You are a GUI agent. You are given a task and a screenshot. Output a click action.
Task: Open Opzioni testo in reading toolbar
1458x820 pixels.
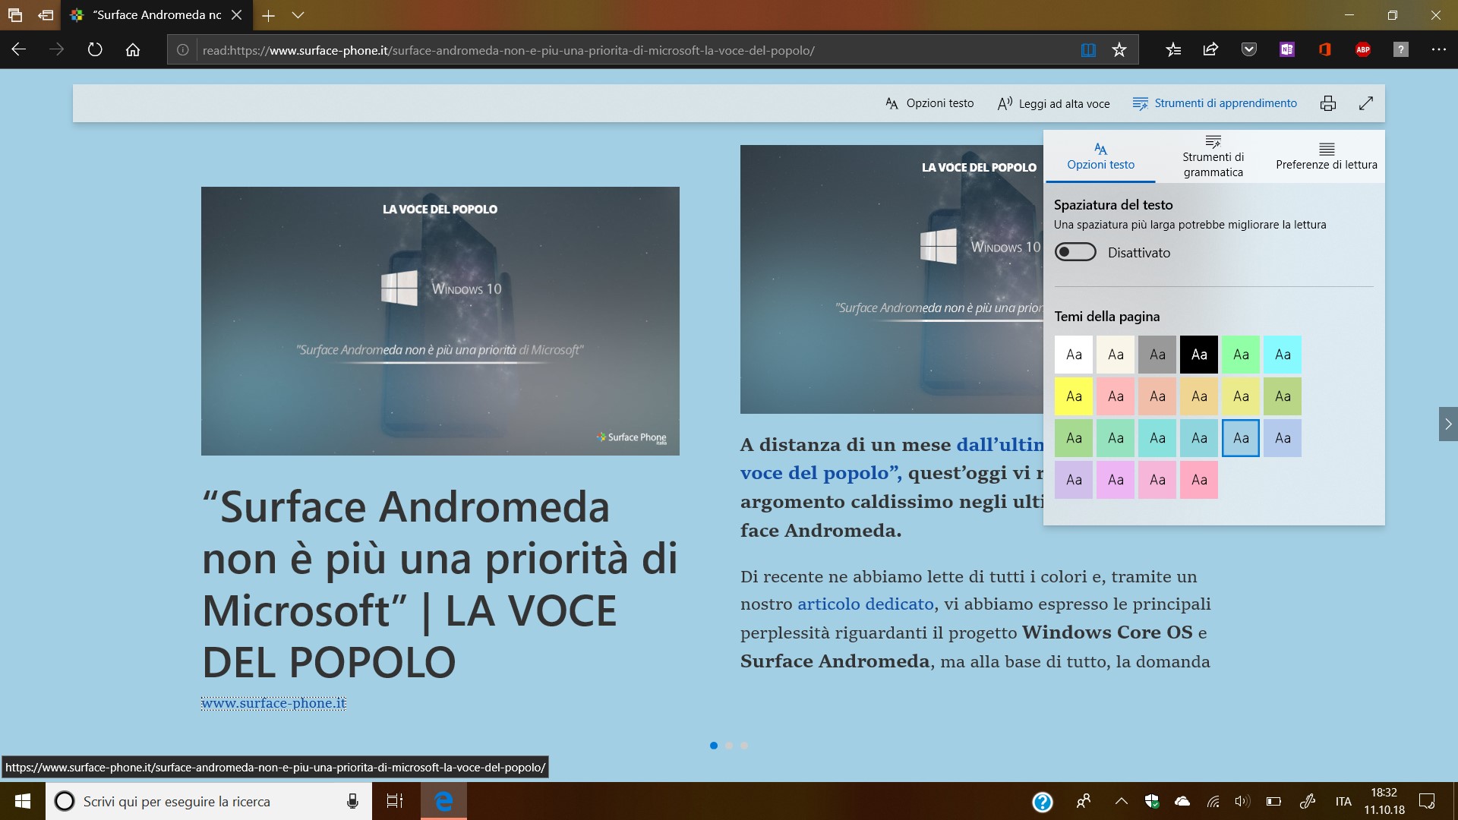(929, 103)
